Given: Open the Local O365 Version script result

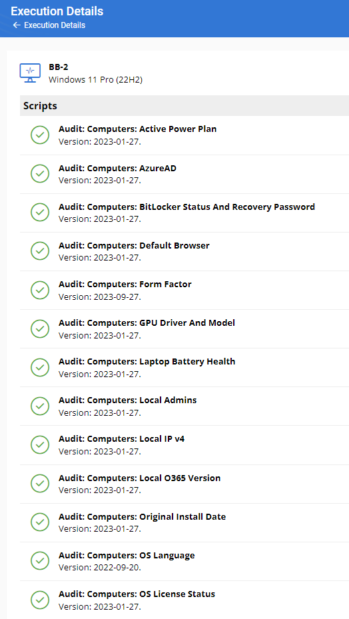Looking at the screenshot, I should coord(184,484).
